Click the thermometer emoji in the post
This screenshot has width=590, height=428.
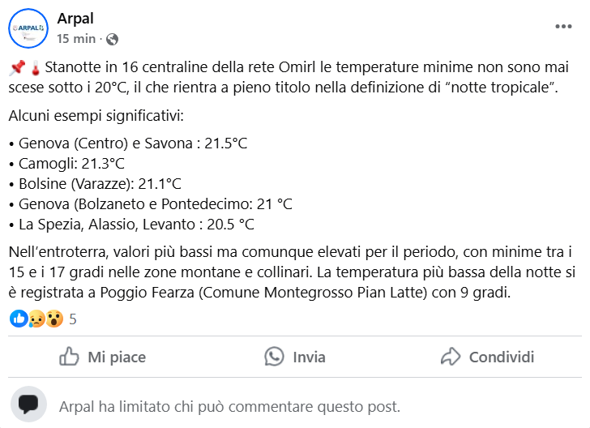(36, 67)
